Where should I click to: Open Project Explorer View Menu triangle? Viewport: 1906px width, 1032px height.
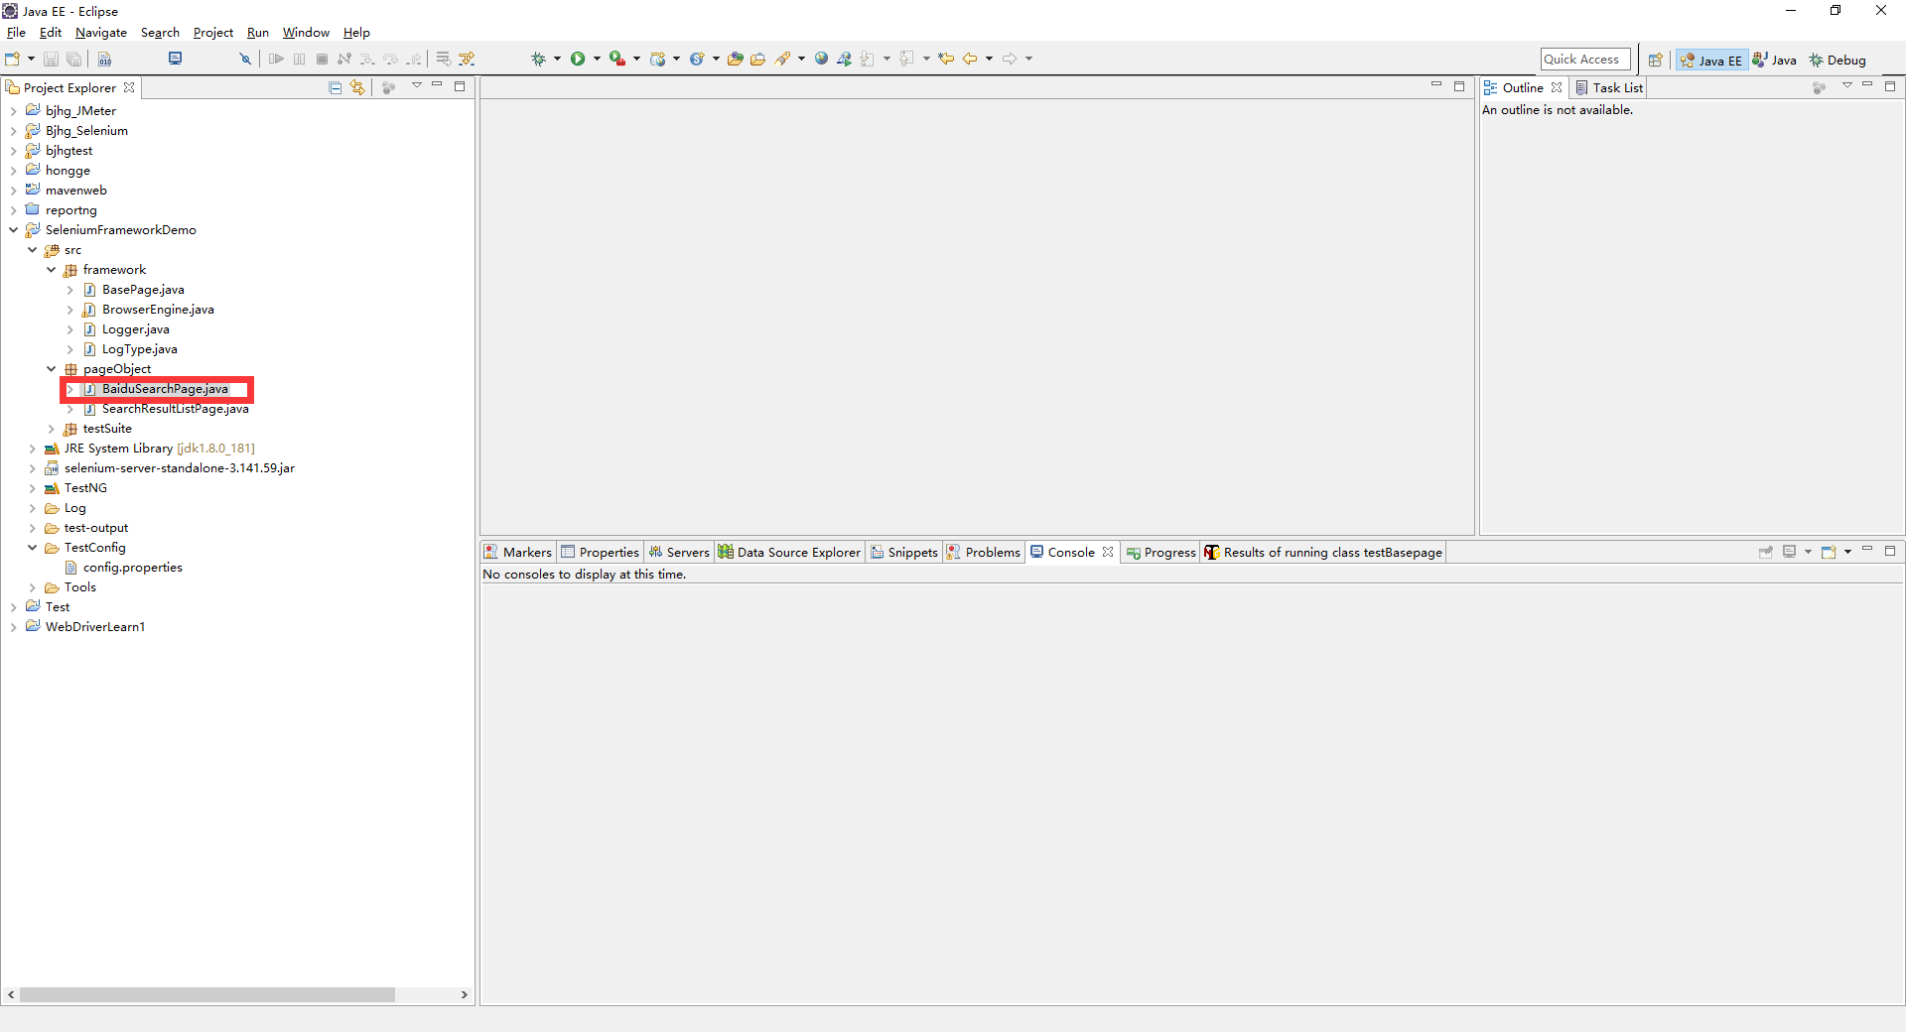click(417, 86)
